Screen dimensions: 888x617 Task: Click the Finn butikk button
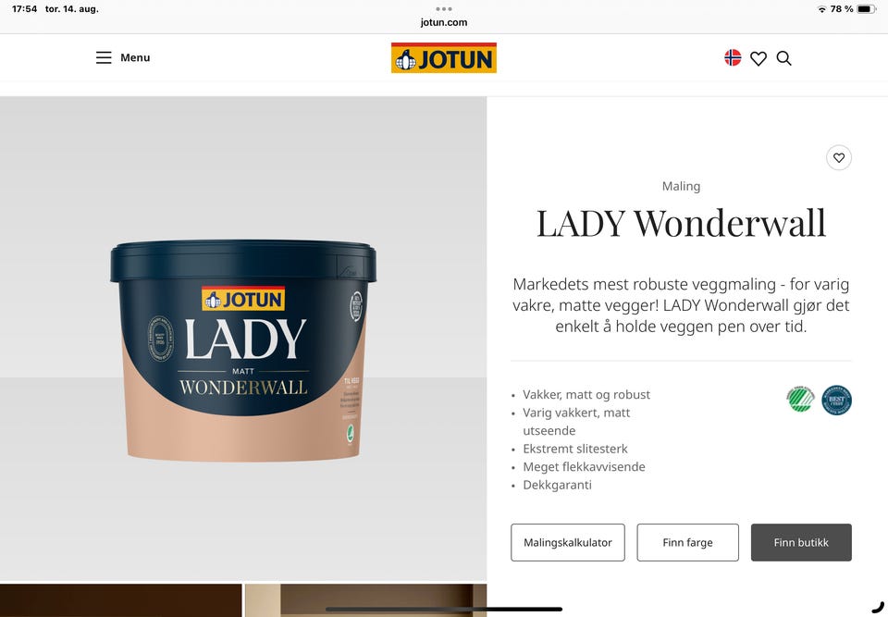coord(801,542)
